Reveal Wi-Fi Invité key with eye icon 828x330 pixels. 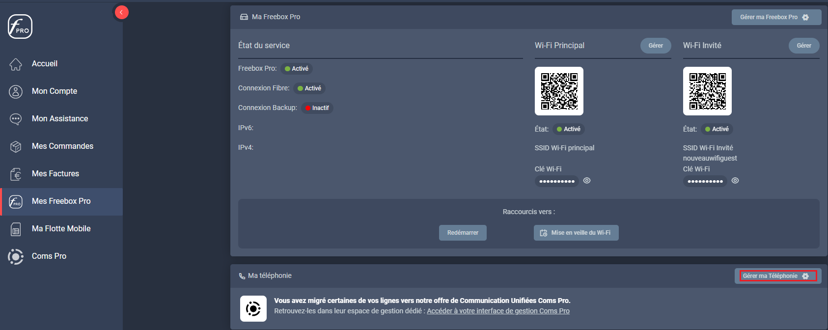coord(735,181)
